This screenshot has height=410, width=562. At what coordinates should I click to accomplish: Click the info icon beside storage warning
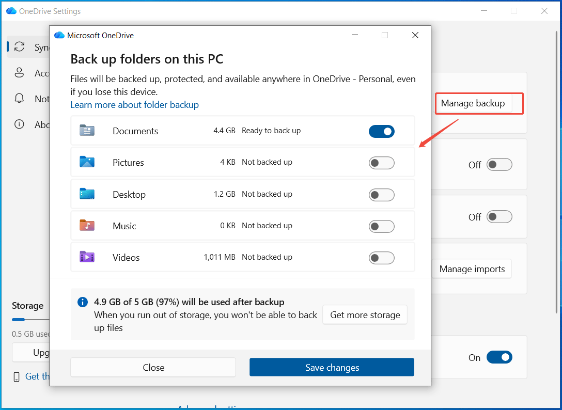pos(83,302)
